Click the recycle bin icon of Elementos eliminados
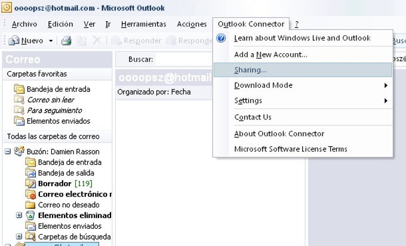Image resolution: width=406 pixels, height=246 pixels. 30,216
